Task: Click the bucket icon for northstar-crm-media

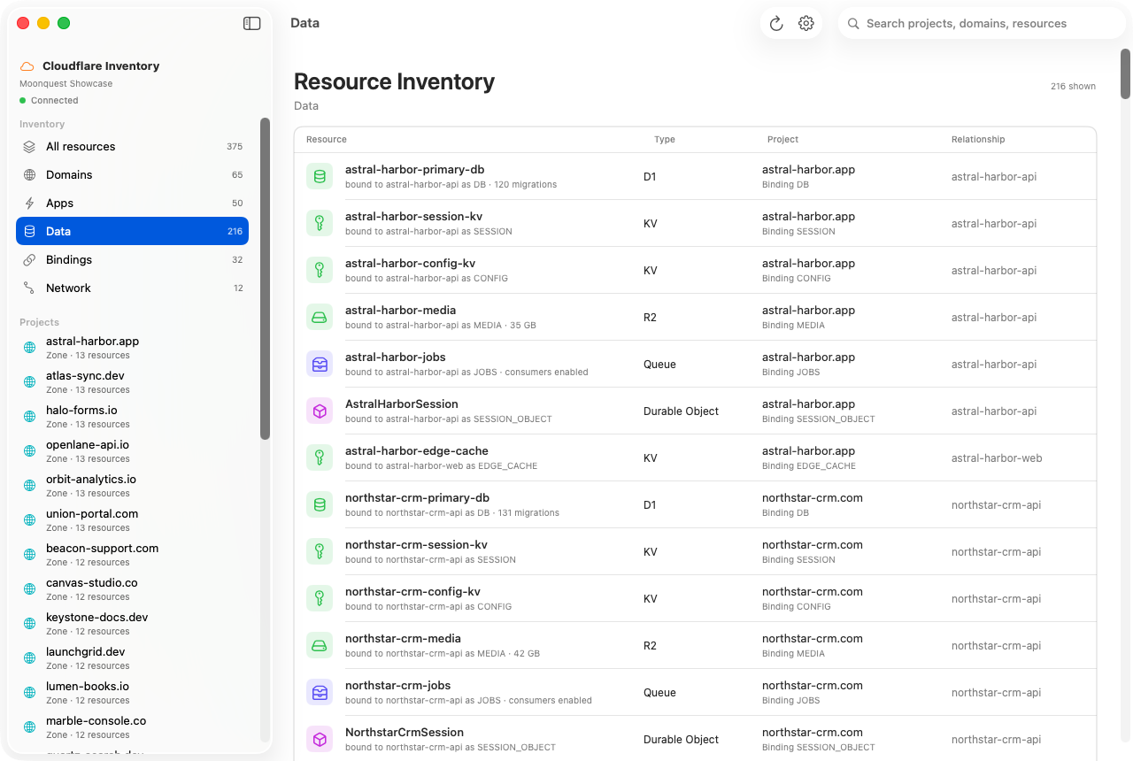Action: click(320, 645)
